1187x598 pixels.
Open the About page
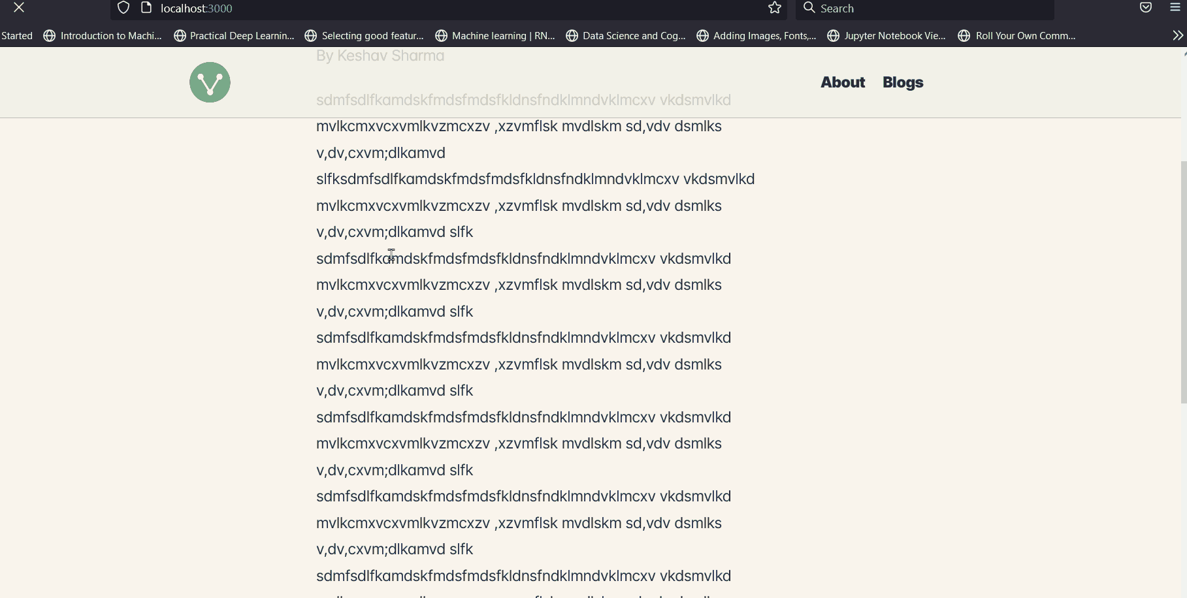[x=842, y=82]
